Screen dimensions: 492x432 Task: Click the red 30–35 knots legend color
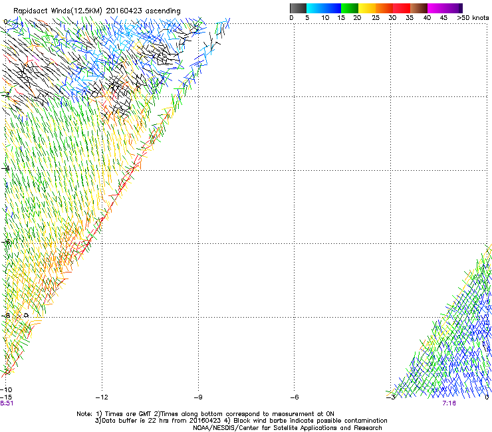pos(402,8)
